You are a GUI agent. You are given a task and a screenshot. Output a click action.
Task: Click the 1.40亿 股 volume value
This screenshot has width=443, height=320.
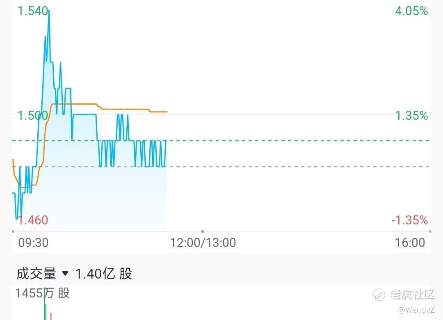pos(104,274)
